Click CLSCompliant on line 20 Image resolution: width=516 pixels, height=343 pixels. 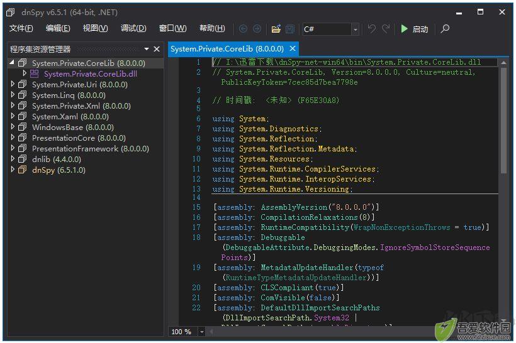click(287, 288)
